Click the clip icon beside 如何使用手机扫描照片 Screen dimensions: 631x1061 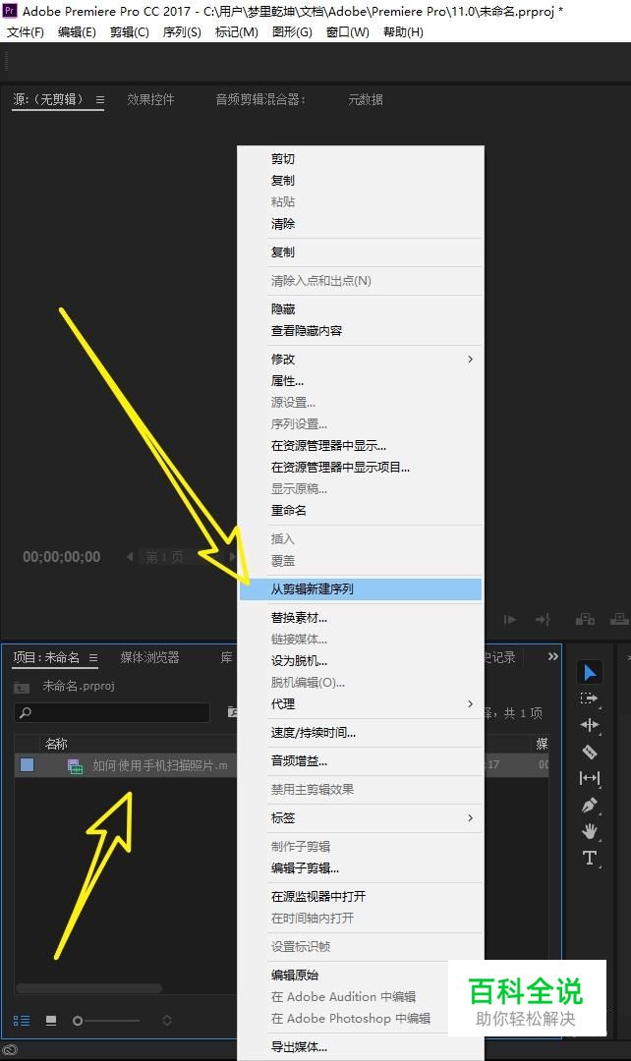coord(75,766)
